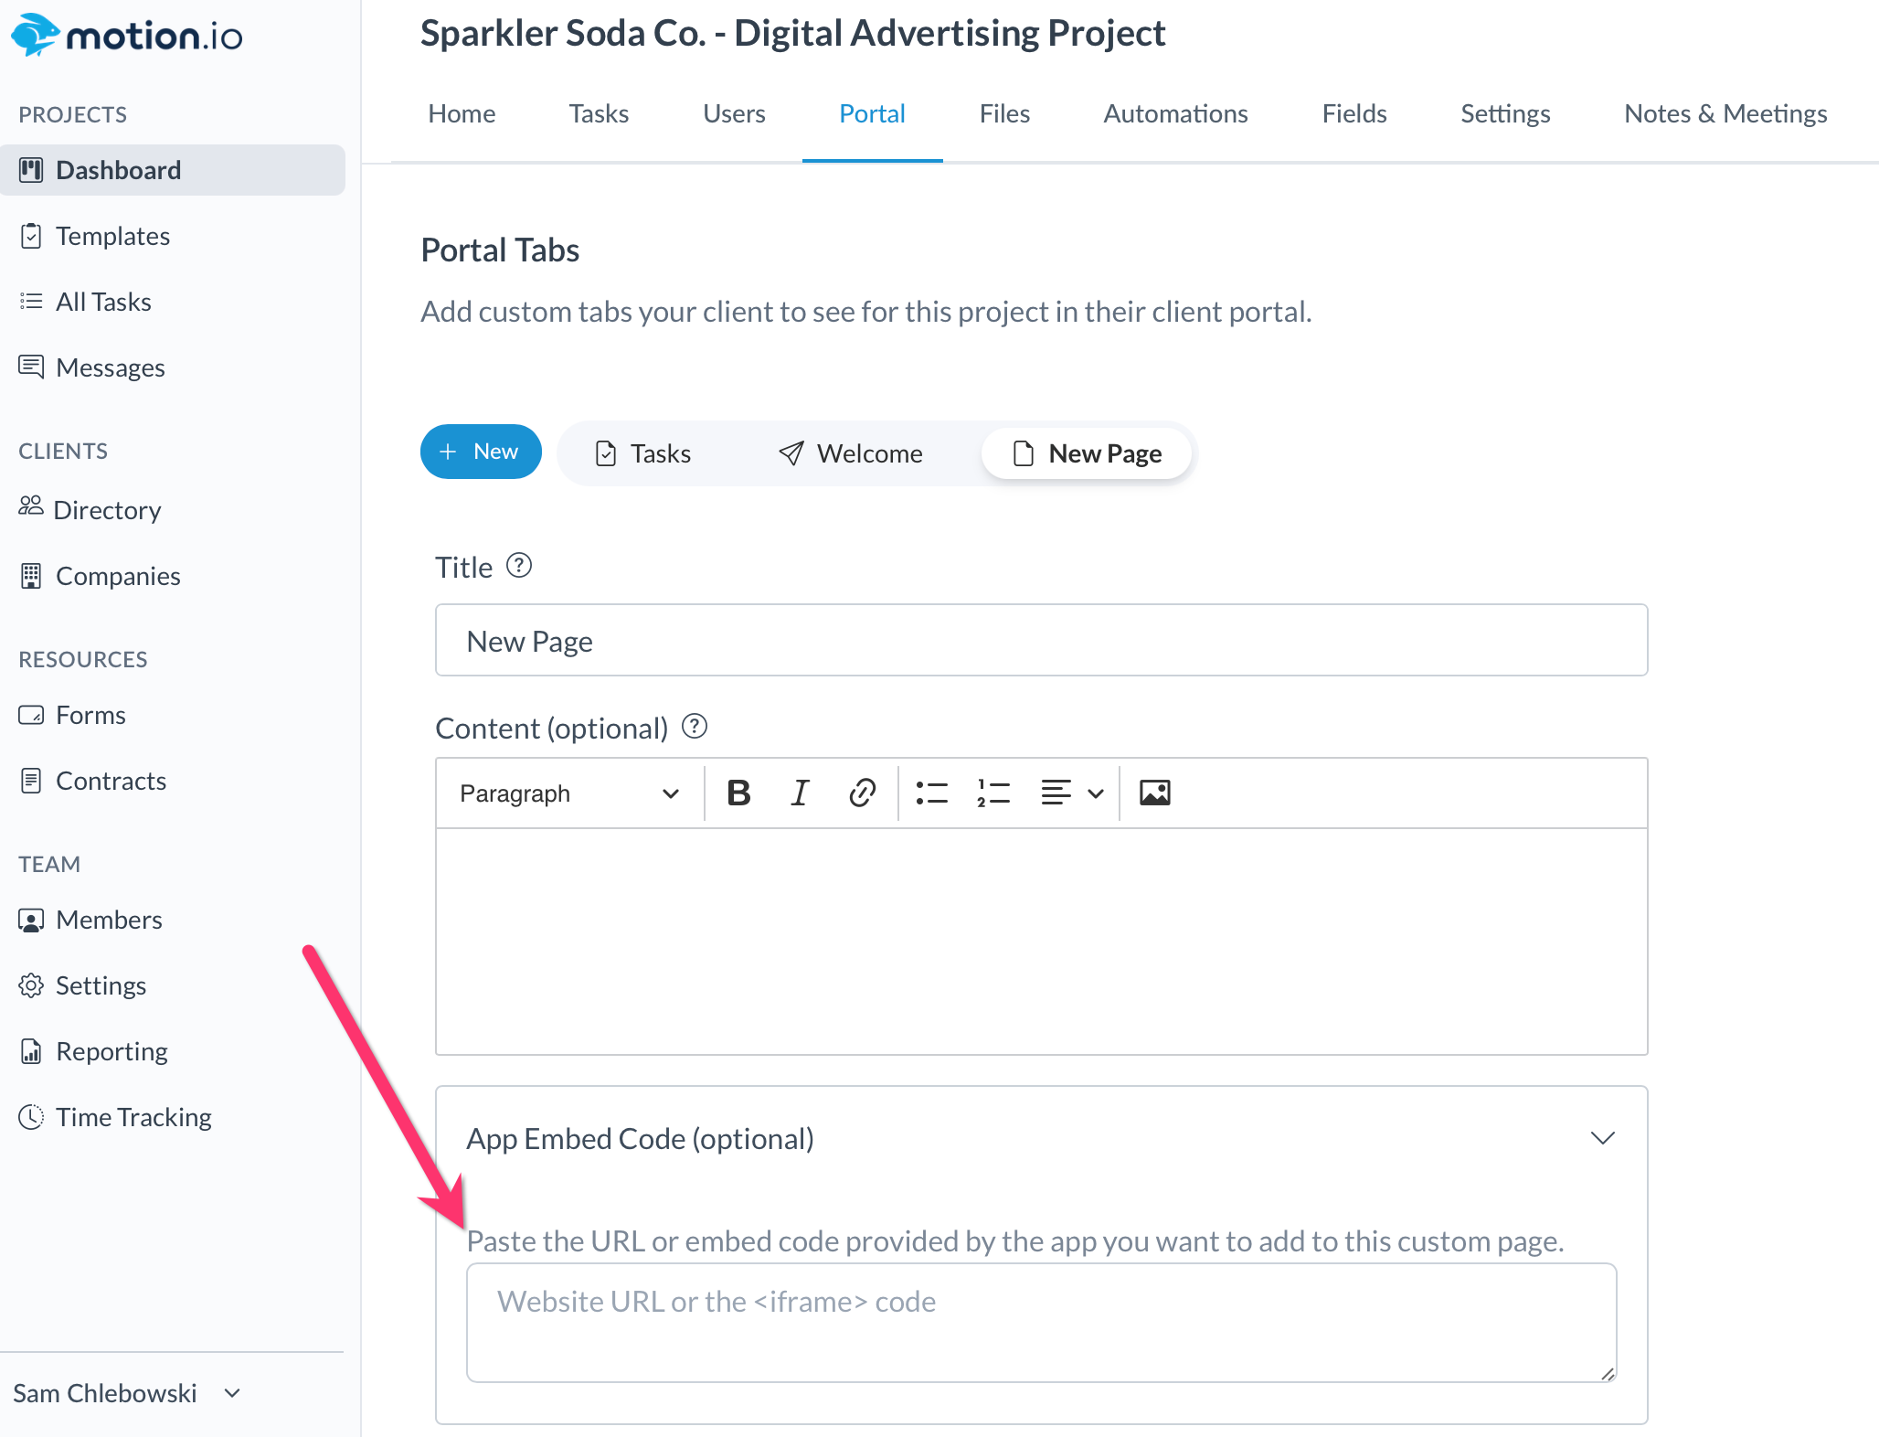Select the Welcome portal tab
Screen dimensions: 1879x1437
pyautogui.click(x=851, y=453)
